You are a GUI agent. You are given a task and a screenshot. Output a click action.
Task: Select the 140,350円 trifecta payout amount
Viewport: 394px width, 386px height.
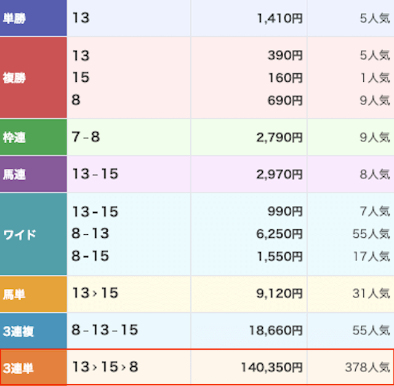pos(271,368)
